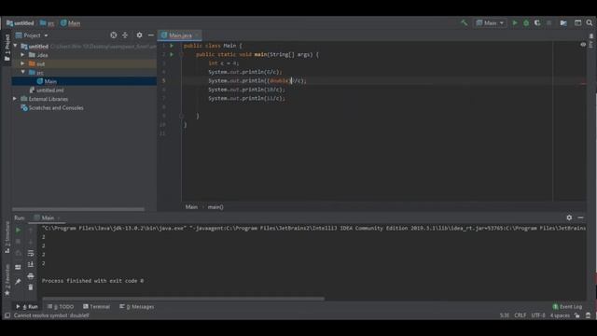Toggle reader mode eye icon in editor
This screenshot has width=597, height=336.
pyautogui.click(x=583, y=45)
